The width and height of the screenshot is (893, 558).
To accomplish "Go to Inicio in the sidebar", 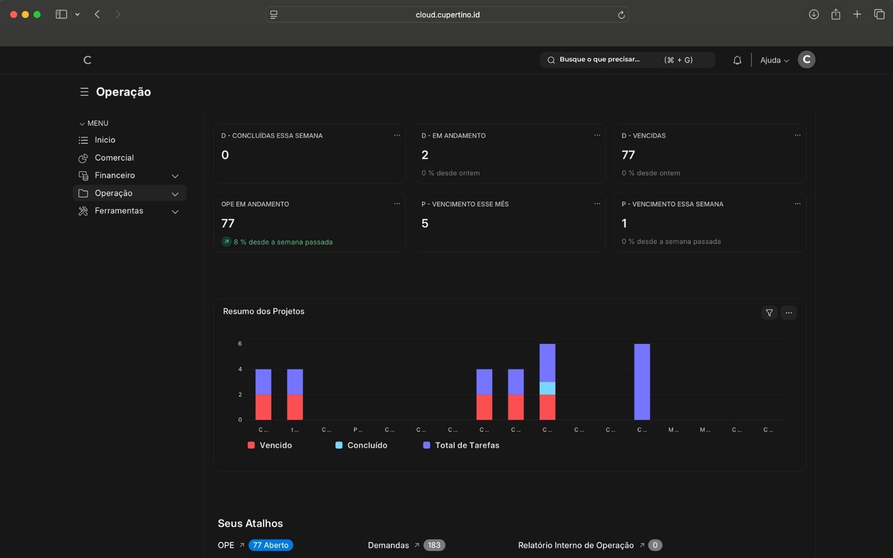I will pyautogui.click(x=105, y=140).
